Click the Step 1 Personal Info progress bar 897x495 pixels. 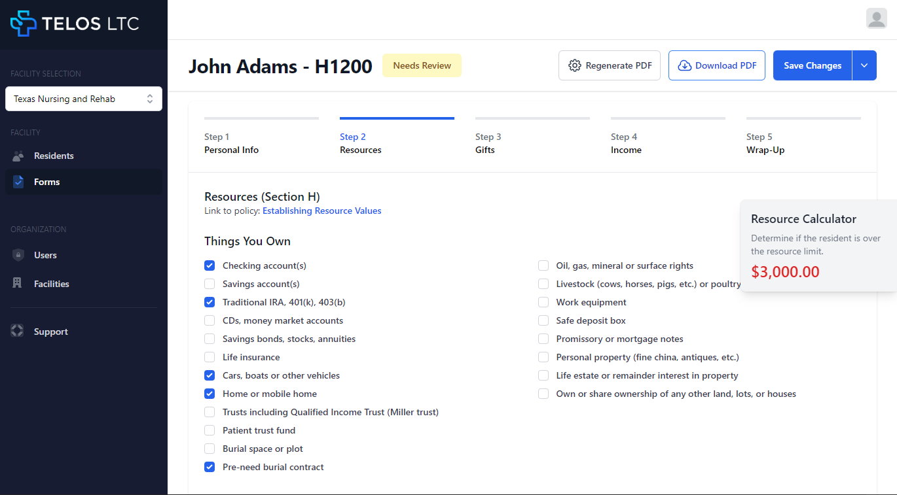coord(261,118)
